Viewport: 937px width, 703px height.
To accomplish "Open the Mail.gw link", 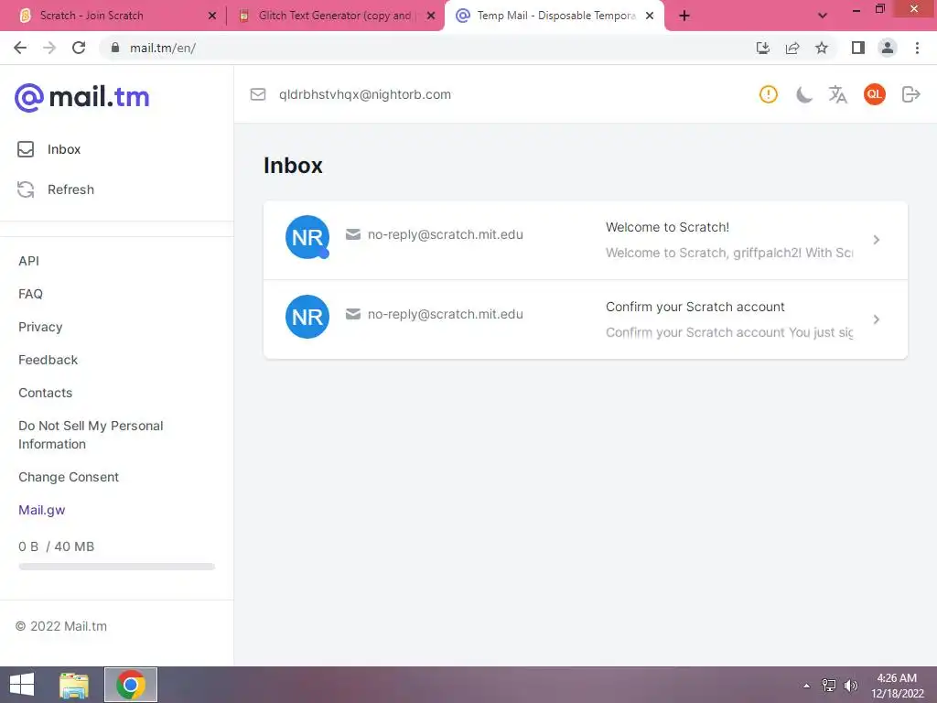I will 42,509.
